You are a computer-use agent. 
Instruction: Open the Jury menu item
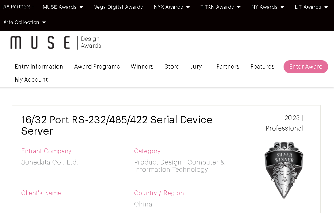coord(196,66)
